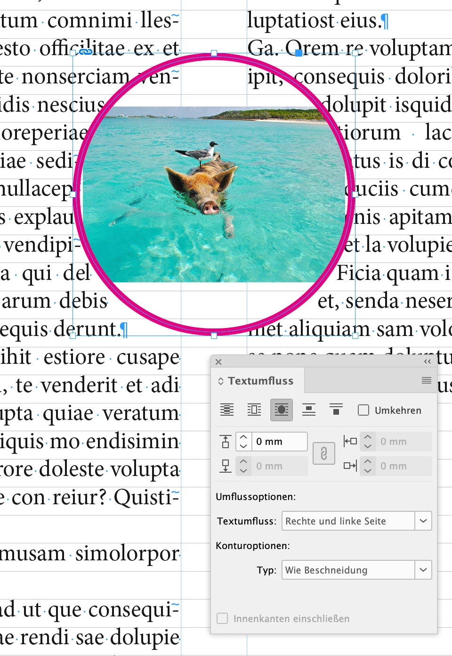
Task: Click the right offset icon
Action: point(350,466)
